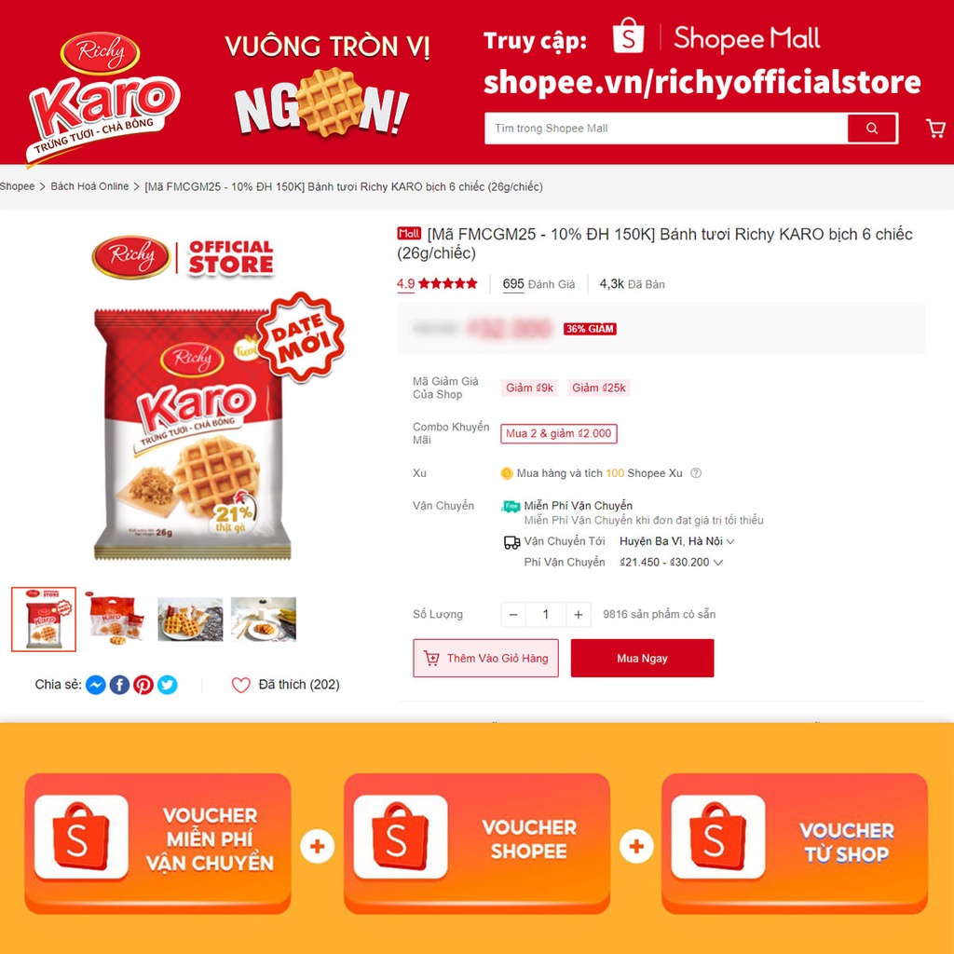Click Thêm Vào Giỏ Hàng button
This screenshot has width=954, height=954.
point(485,658)
